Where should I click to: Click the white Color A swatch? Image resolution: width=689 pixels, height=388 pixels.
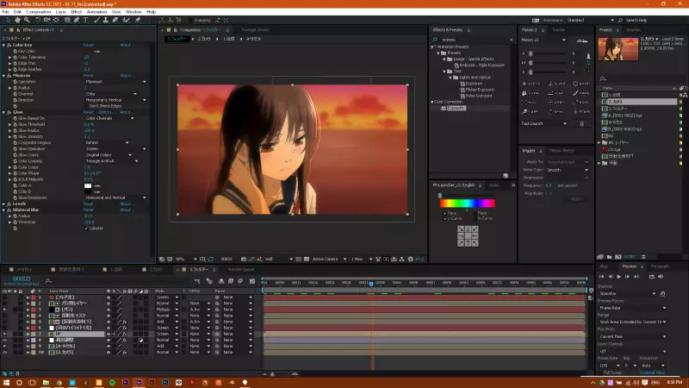88,185
